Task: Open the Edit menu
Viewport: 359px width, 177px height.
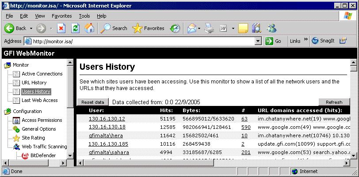Action: point(24,16)
